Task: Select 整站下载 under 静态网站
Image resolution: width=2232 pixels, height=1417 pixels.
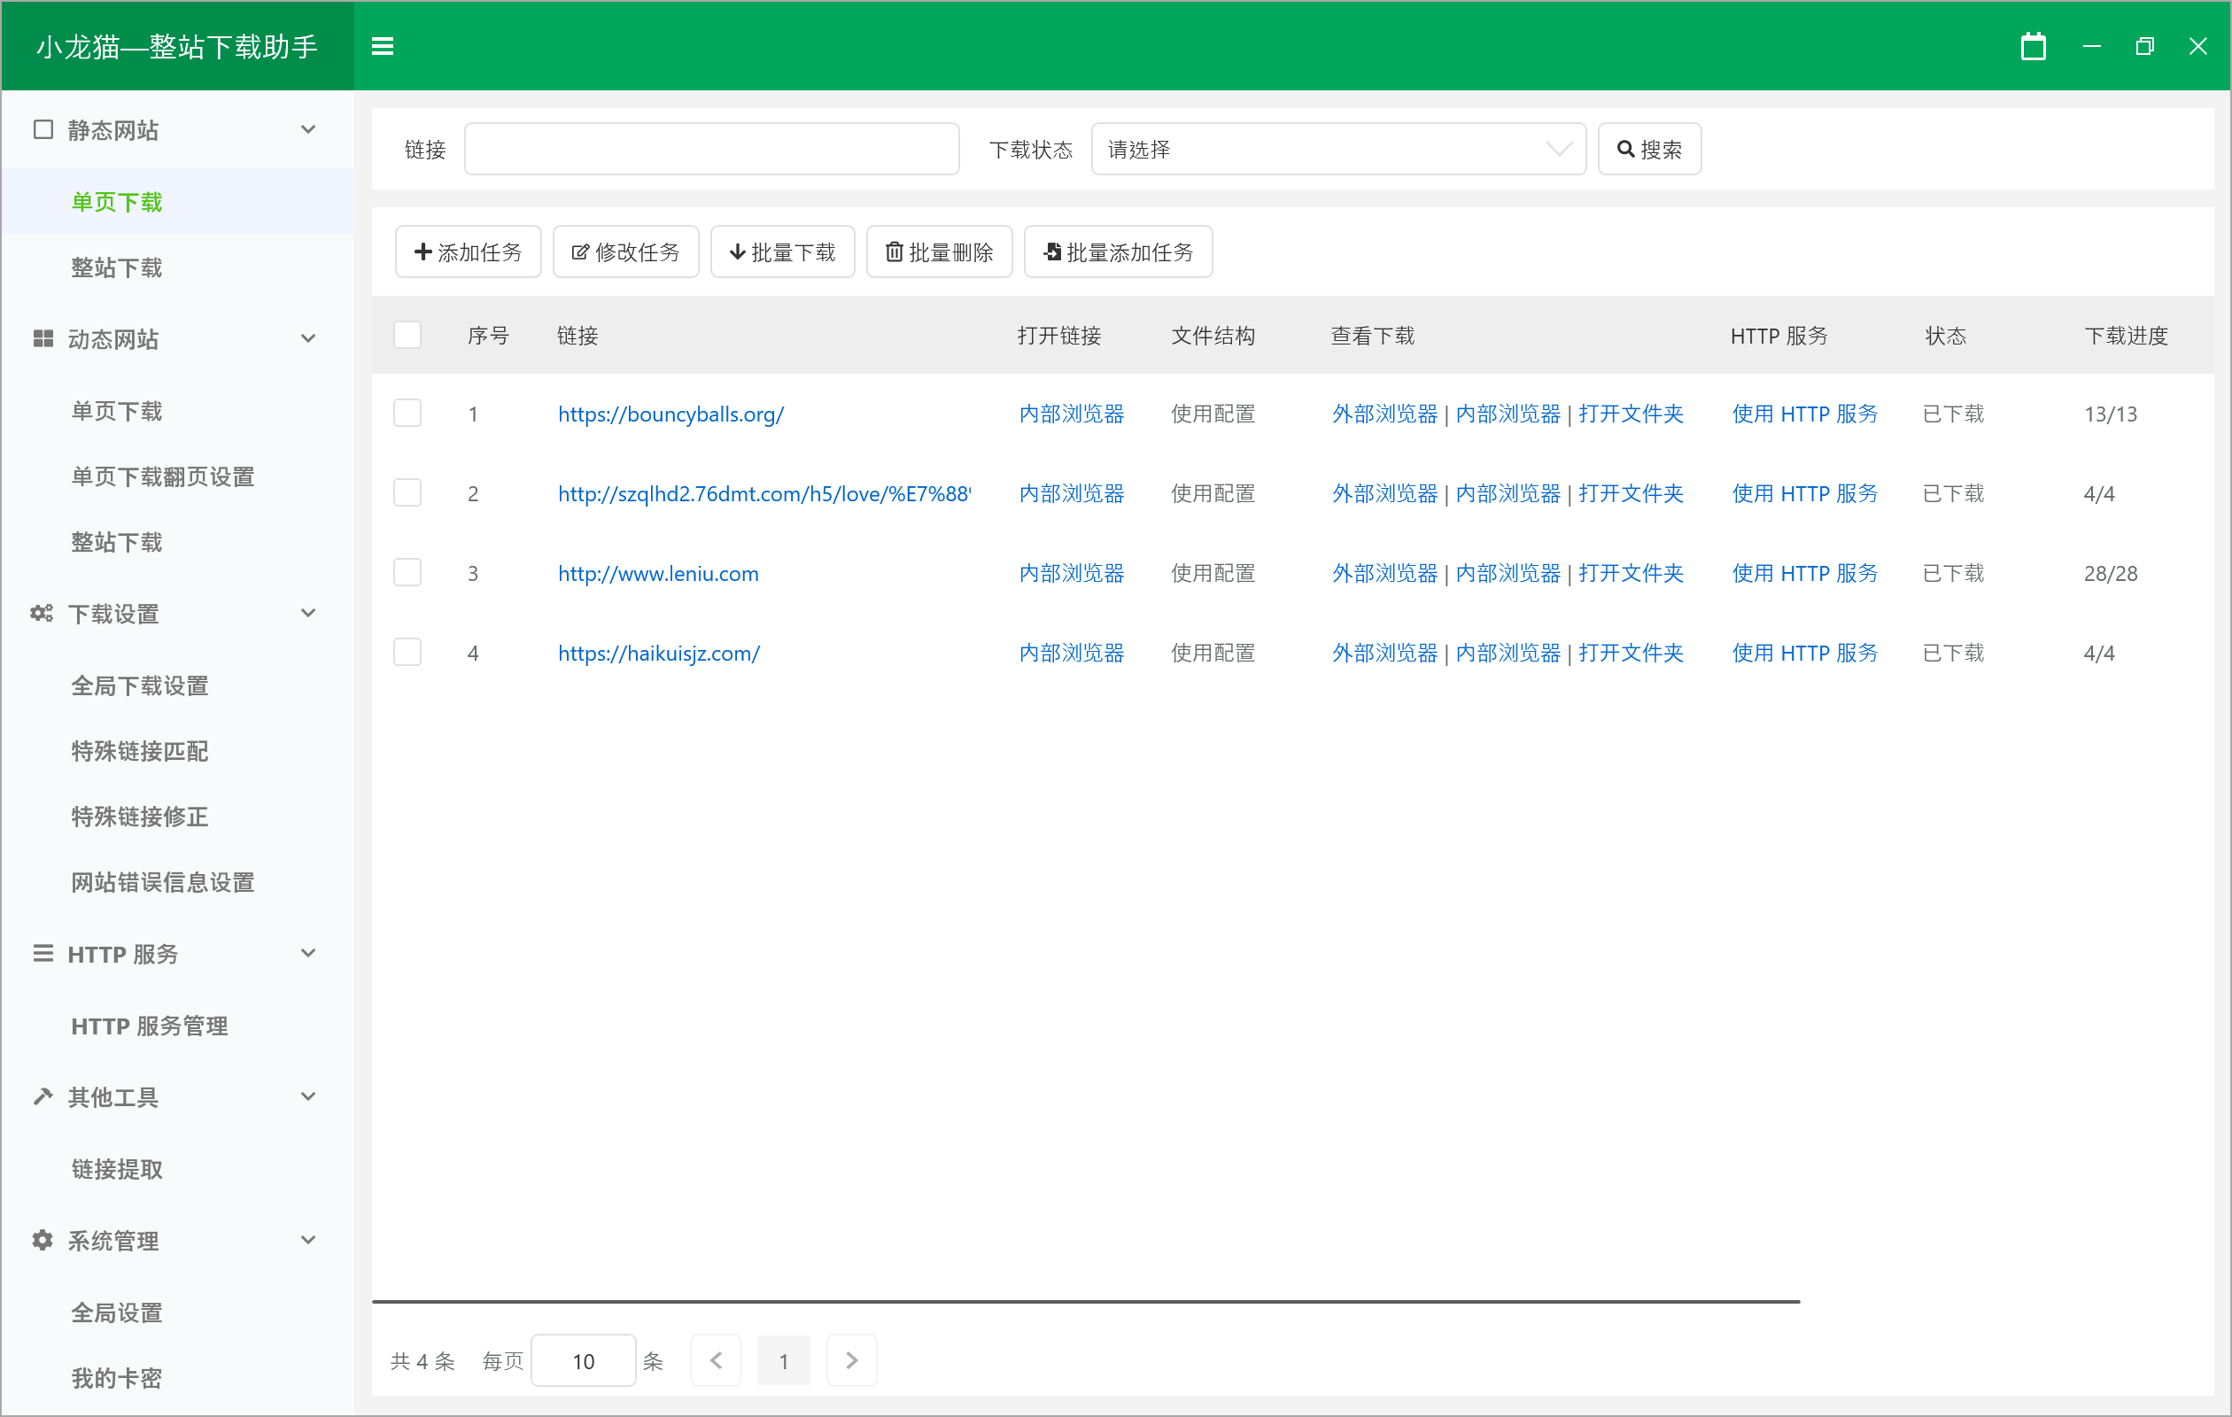Action: pyautogui.click(x=117, y=267)
